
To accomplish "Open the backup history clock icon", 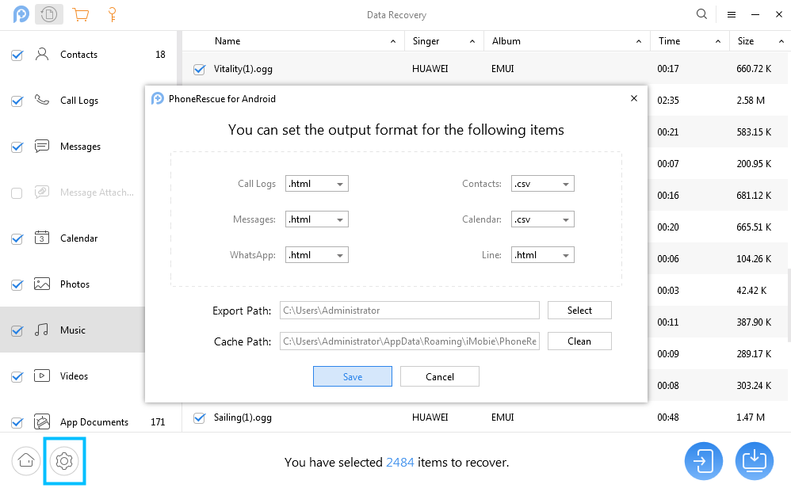I will coord(49,14).
